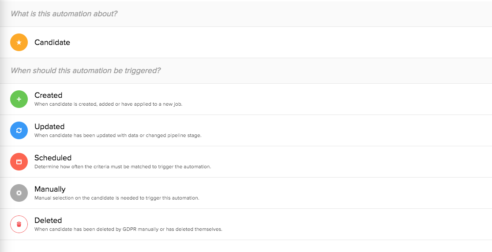Viewport: 492px width, 252px height.
Task: Click 'When should this automation be triggered?' header
Action: (x=86, y=70)
